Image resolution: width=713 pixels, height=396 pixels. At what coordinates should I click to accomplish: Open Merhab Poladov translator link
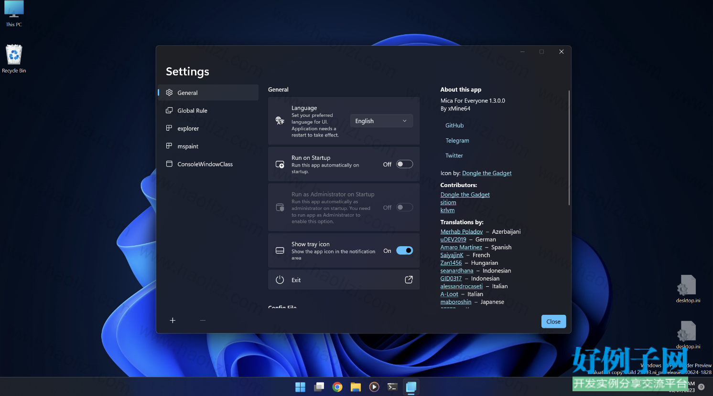pyautogui.click(x=462, y=232)
